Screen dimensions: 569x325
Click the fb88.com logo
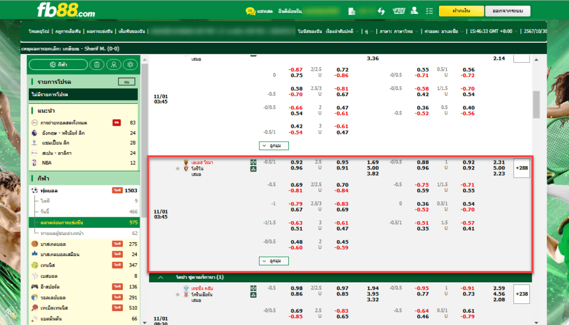(x=66, y=10)
